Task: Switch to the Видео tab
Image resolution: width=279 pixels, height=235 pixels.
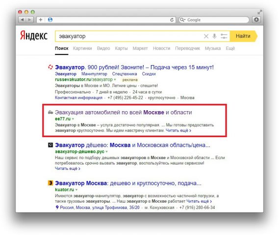Action: 103,48
